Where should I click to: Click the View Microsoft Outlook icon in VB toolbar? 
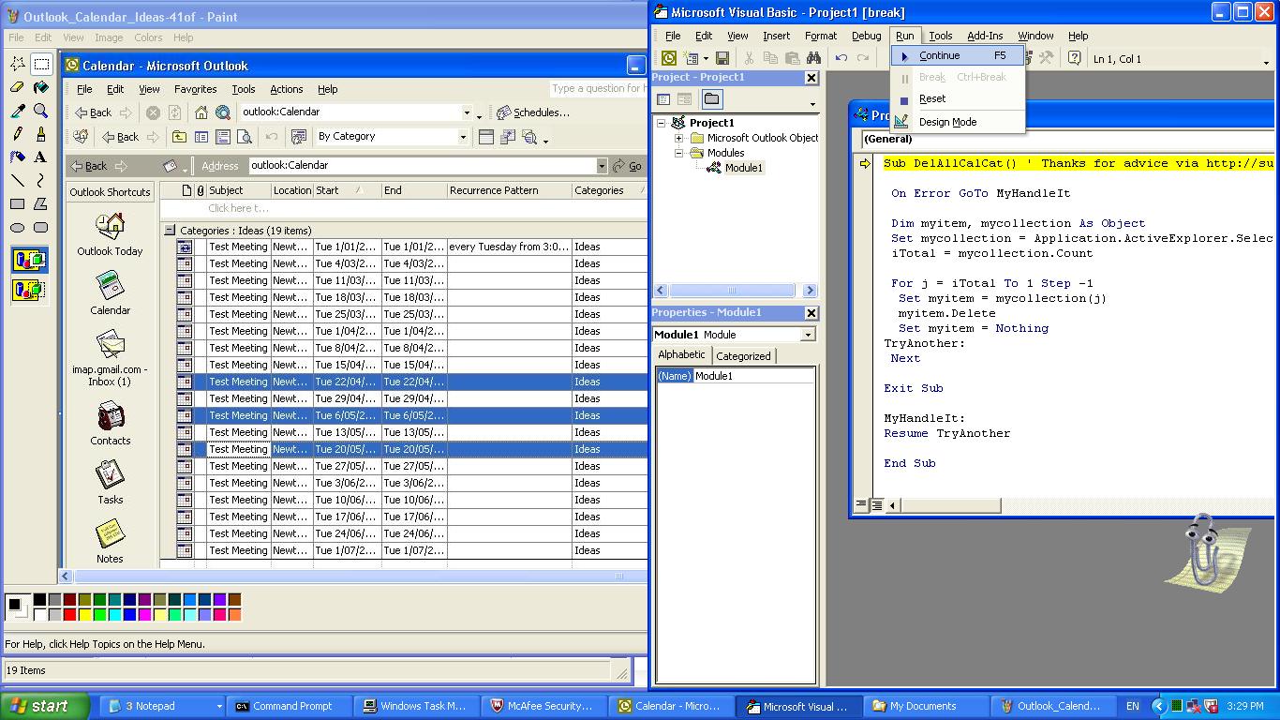pyautogui.click(x=669, y=58)
